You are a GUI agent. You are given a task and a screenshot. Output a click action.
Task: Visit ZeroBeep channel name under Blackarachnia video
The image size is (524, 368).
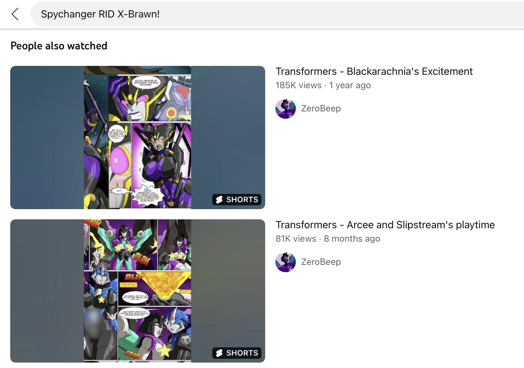pos(321,109)
